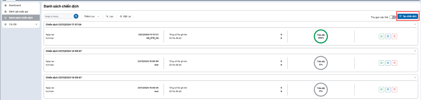This screenshot has width=421, height=100.
Task: Collapse the second campaign card chevron
Action: pos(415,51)
